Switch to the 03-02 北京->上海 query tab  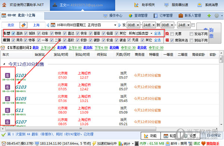pyautogui.click(x=22, y=15)
